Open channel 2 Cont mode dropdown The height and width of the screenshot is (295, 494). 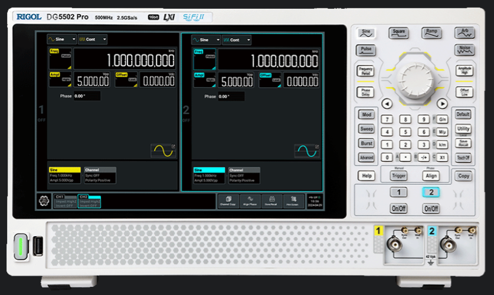pos(237,40)
